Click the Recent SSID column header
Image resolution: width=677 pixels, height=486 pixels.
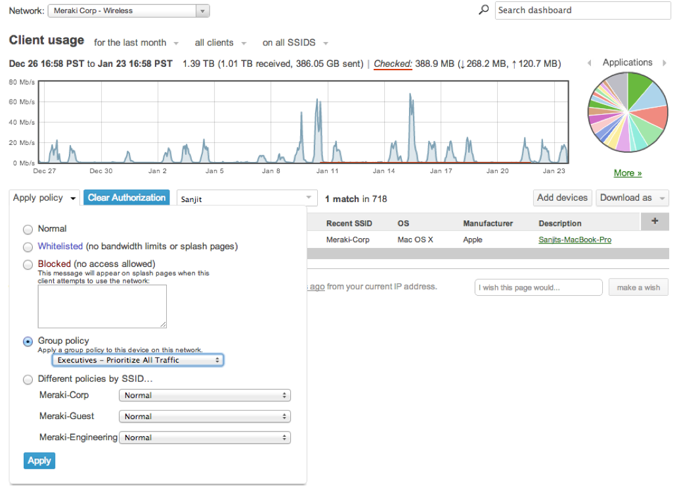click(x=349, y=224)
